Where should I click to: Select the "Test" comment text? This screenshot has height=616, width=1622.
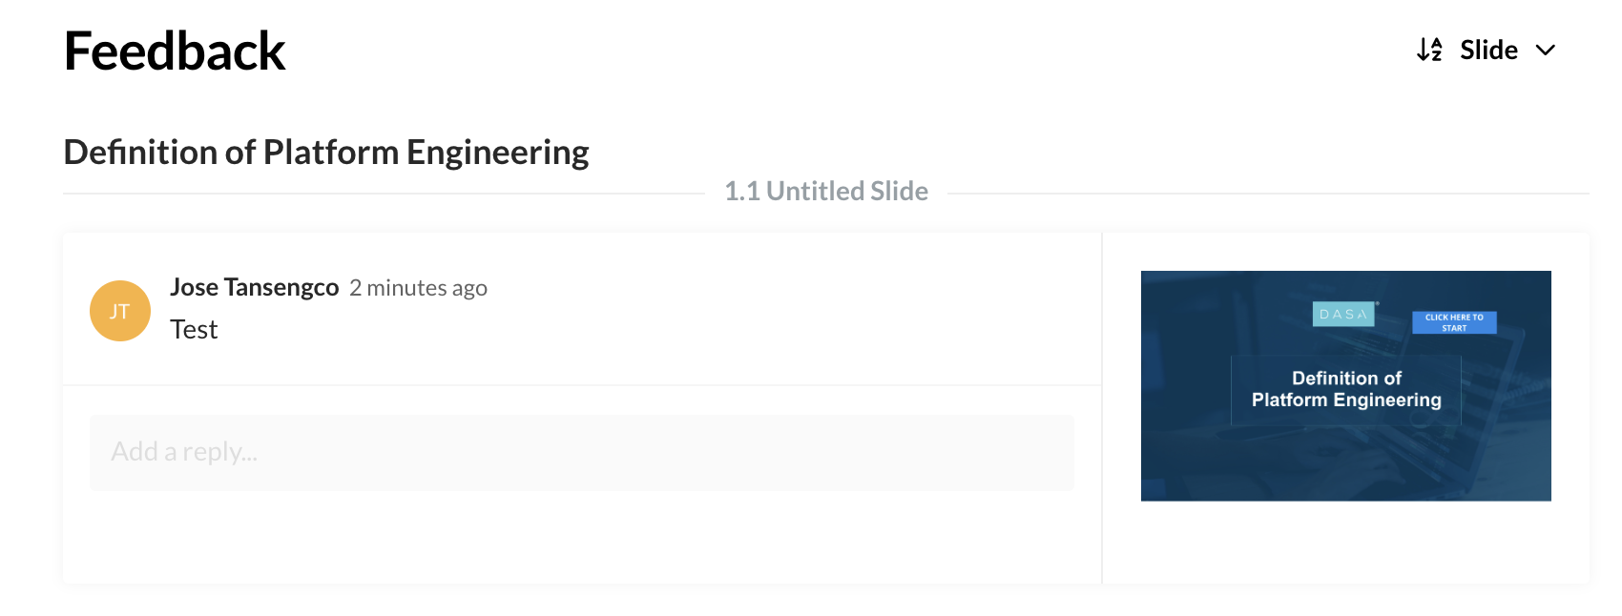tap(194, 330)
